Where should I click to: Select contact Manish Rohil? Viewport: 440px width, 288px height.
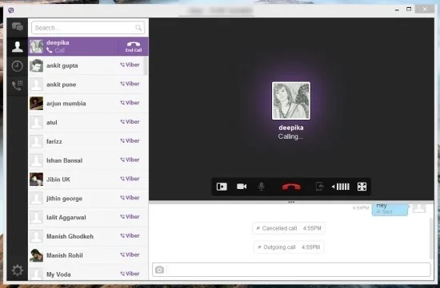point(88,255)
